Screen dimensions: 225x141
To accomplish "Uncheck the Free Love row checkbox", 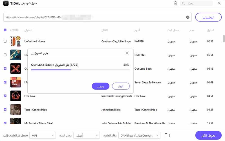I will click(5, 96).
